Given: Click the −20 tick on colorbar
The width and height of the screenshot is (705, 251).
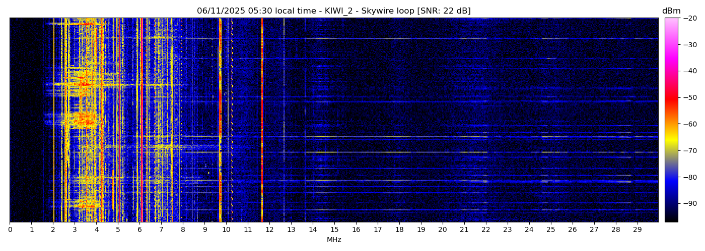Looking at the screenshot, I should (688, 18).
